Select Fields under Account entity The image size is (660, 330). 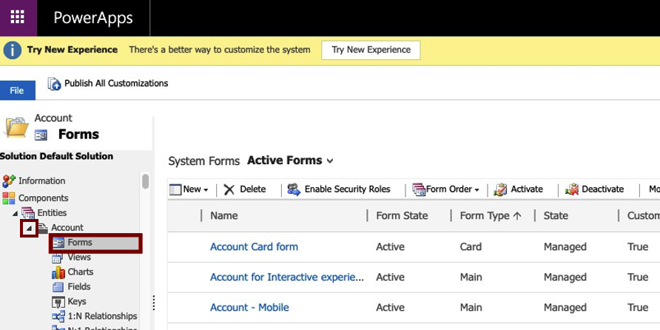[79, 286]
